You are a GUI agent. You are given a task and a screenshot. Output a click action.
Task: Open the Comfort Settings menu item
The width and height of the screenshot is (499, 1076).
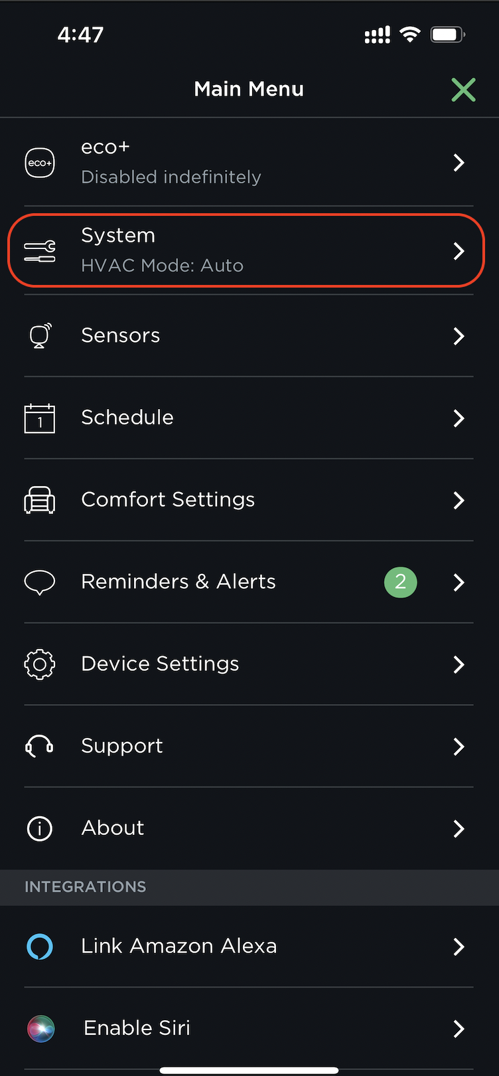pyautogui.click(x=168, y=499)
